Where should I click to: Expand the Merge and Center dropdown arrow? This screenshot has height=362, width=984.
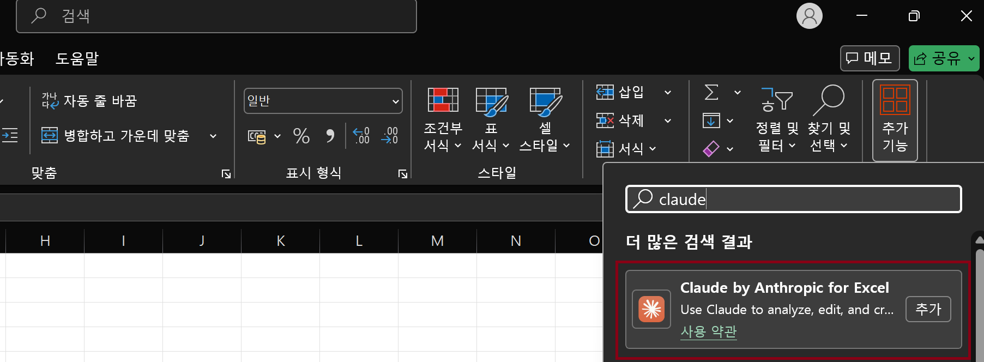pos(213,136)
